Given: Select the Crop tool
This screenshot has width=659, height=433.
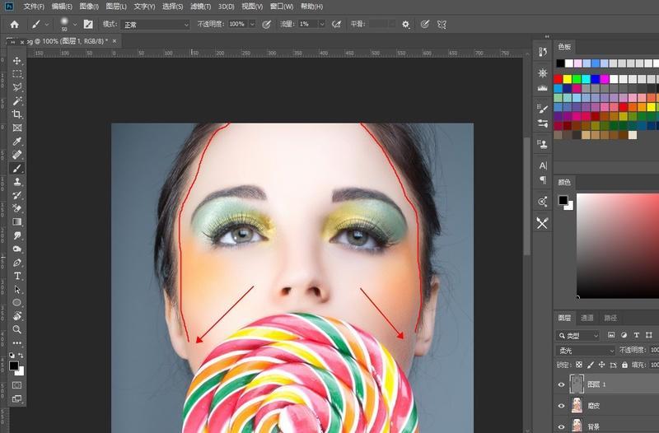Looking at the screenshot, I should pyautogui.click(x=16, y=114).
